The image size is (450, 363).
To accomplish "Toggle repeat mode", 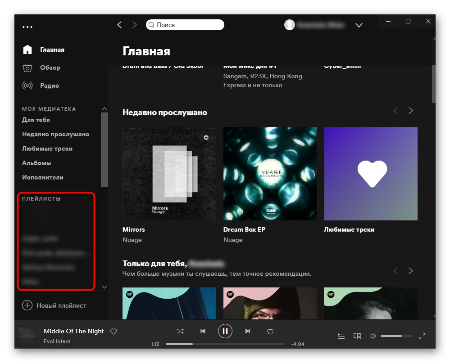I will click(270, 331).
